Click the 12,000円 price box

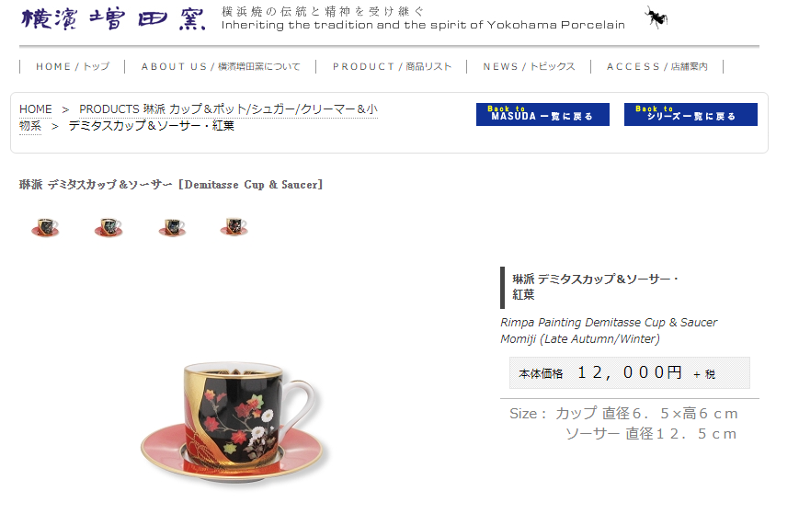click(630, 373)
